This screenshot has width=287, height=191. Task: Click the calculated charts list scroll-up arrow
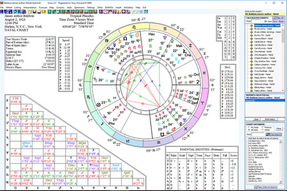click(x=283, y=26)
